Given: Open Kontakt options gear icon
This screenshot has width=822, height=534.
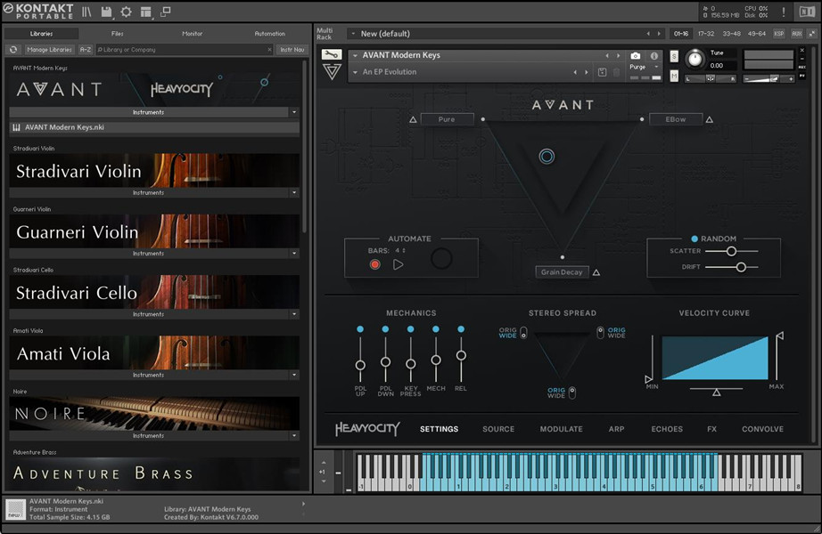Looking at the screenshot, I should [x=126, y=12].
